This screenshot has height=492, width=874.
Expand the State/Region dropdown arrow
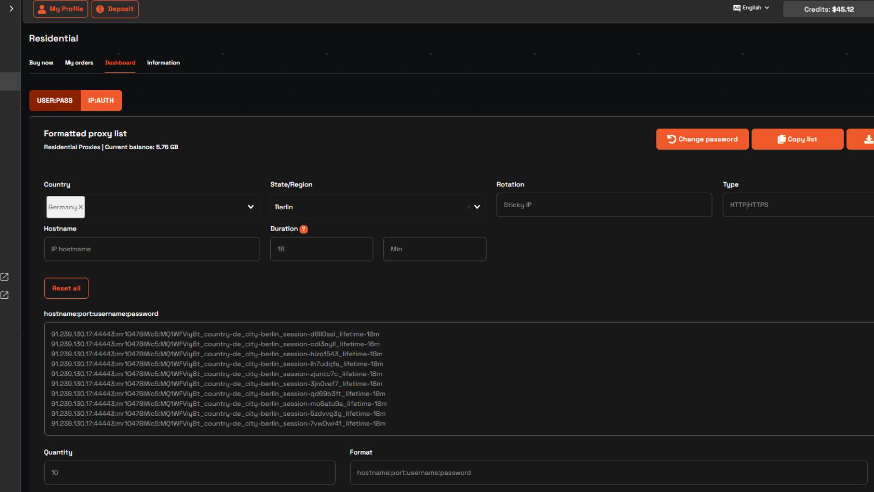(x=478, y=207)
